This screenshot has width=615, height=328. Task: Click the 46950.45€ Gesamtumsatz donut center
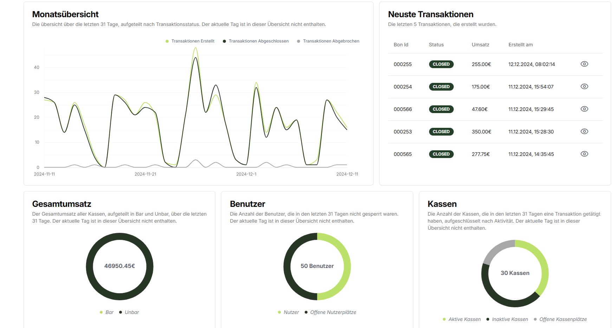(x=119, y=266)
